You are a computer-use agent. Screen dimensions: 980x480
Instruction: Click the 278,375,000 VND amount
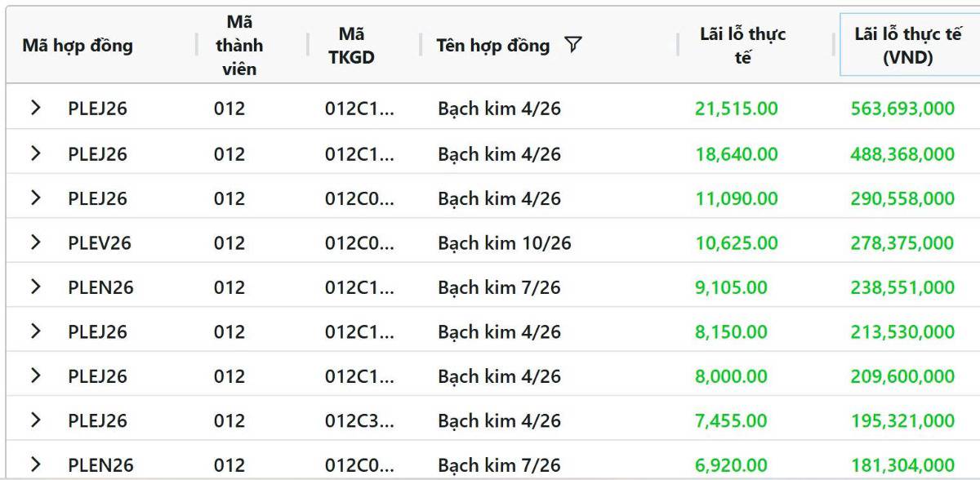tap(902, 242)
